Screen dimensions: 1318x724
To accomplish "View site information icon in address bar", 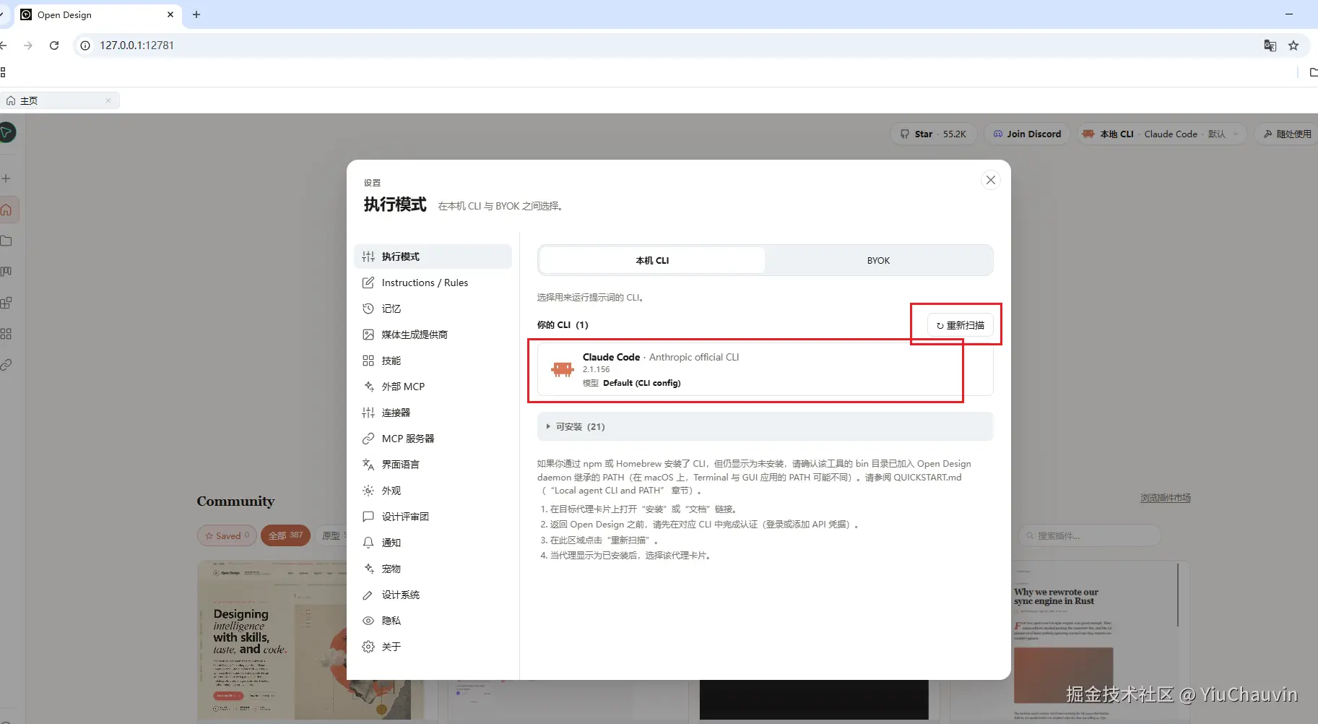I will 85,45.
